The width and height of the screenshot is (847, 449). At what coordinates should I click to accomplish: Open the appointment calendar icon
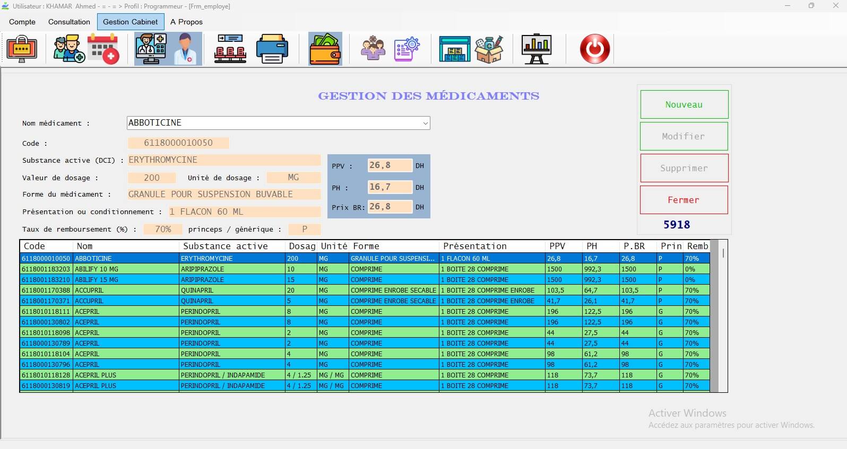tap(103, 49)
